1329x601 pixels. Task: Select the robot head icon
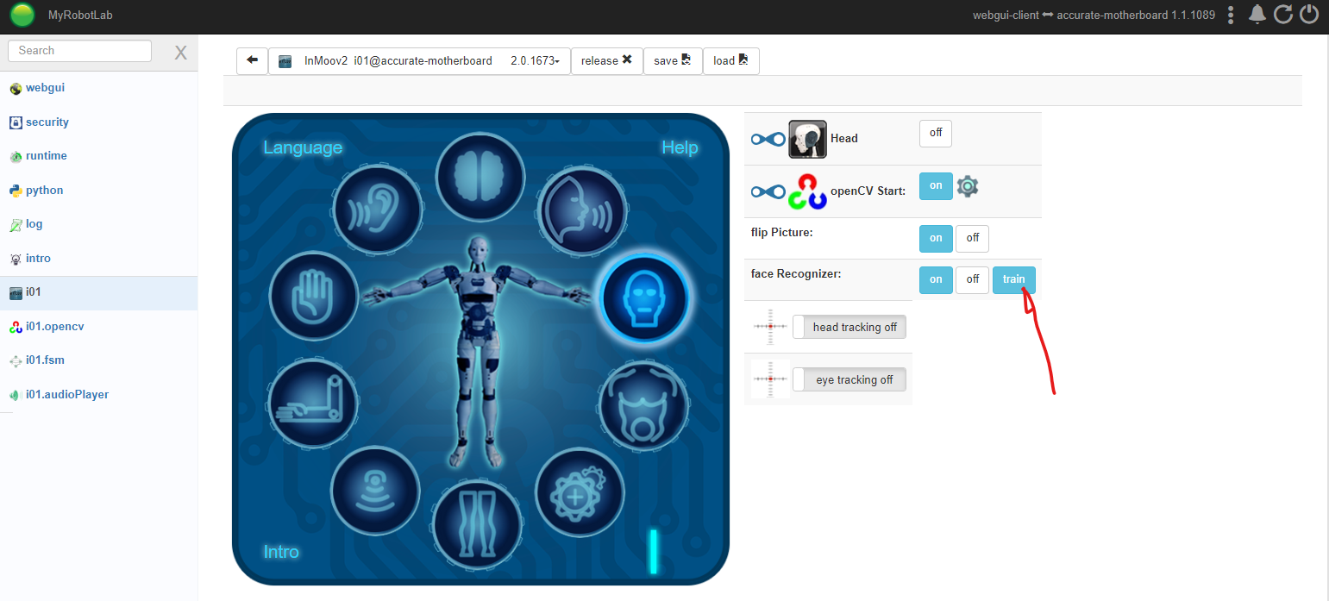(643, 297)
